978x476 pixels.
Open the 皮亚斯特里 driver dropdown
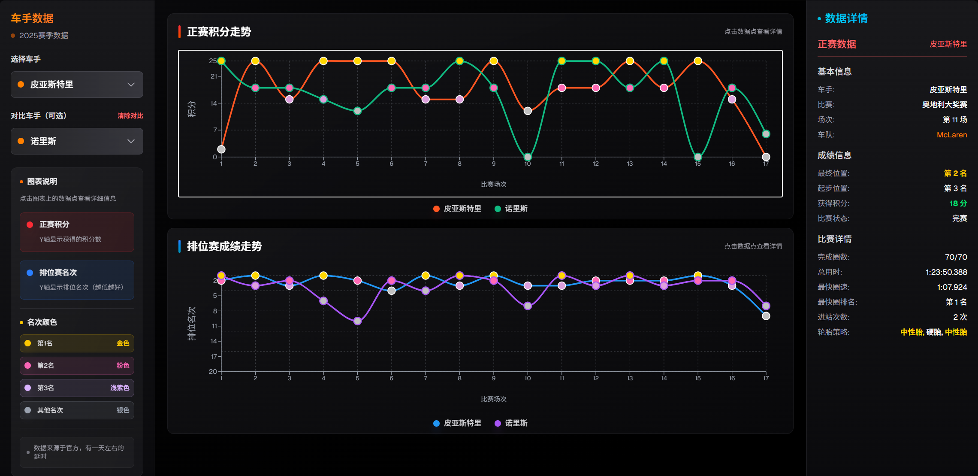[x=77, y=85]
